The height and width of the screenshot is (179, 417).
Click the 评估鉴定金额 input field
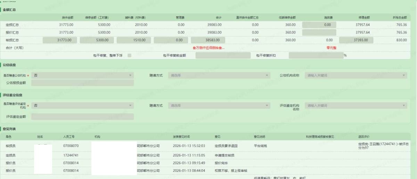tap(82, 117)
